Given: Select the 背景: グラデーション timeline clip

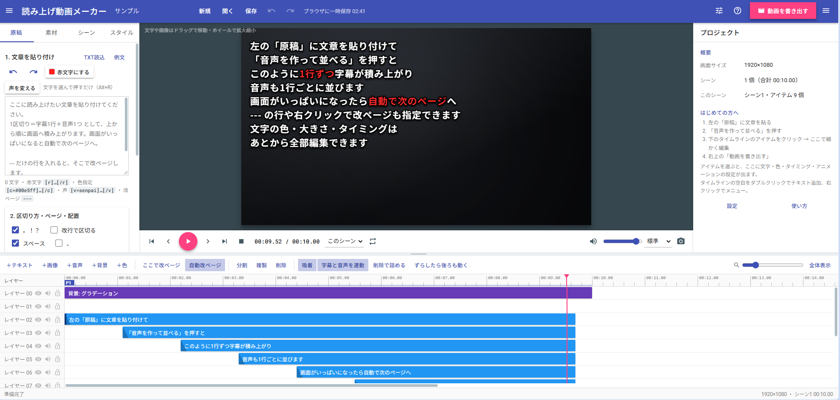Looking at the screenshot, I should pos(328,293).
